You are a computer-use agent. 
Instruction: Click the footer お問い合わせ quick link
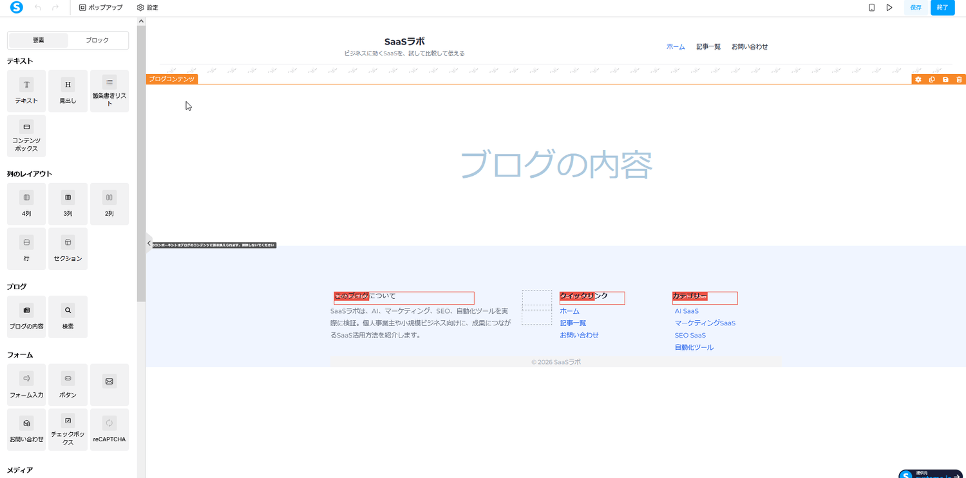pos(579,336)
